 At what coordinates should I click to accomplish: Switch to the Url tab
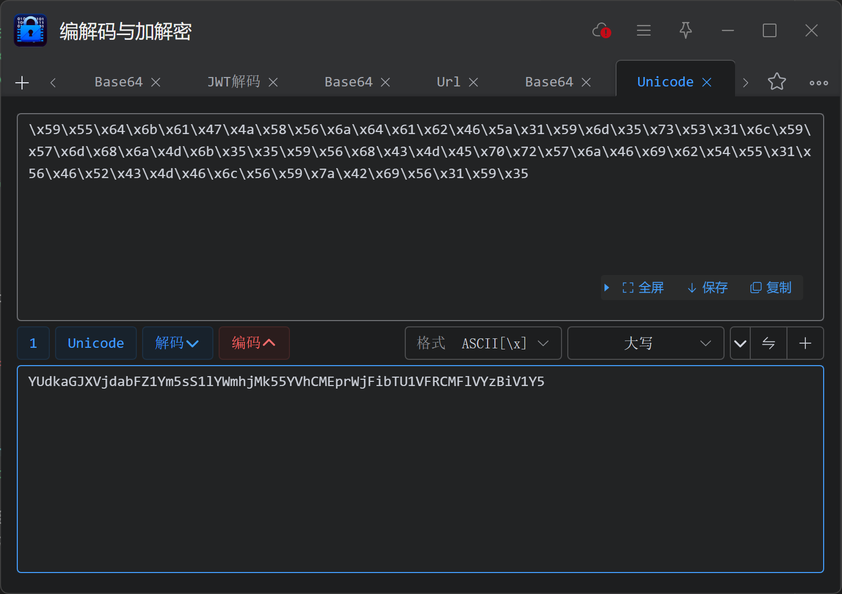pos(448,82)
